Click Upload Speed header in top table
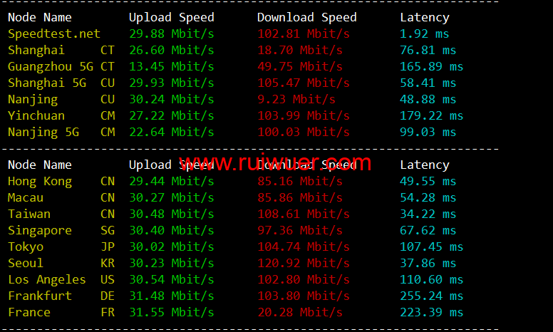Viewport: 553px width, 332px height. click(171, 17)
